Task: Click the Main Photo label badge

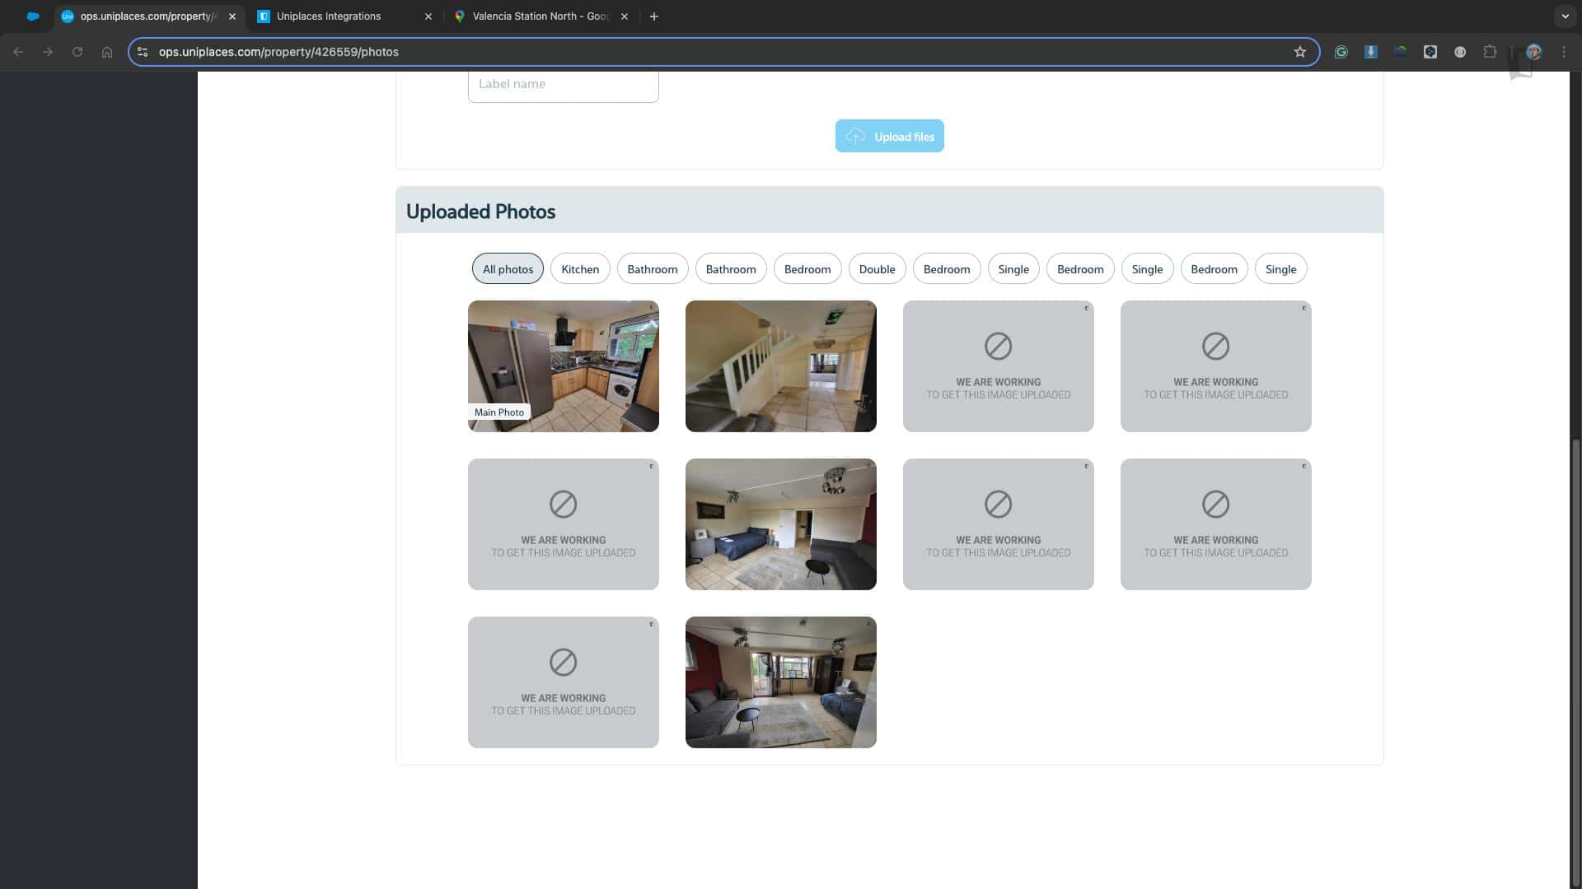Action: click(x=499, y=412)
